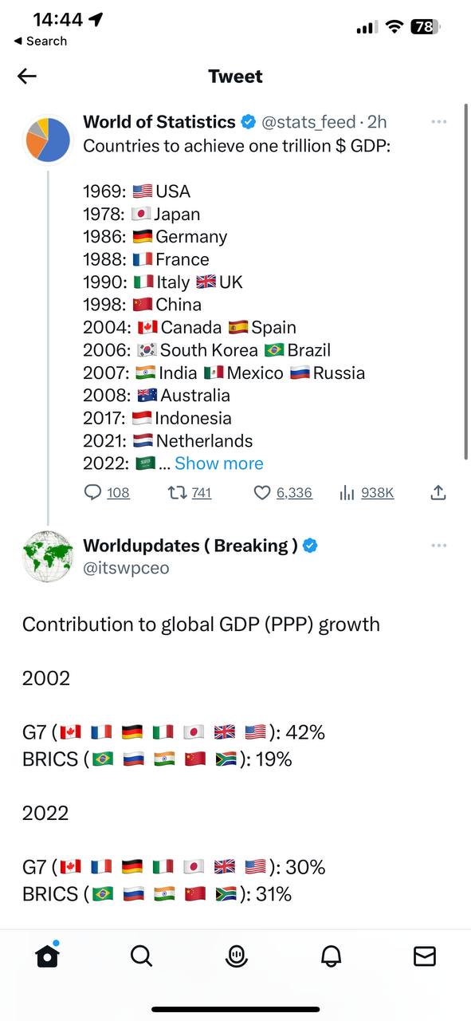471x1021 pixels.
Task: Open Spaces microphone tab
Action: click(x=236, y=956)
